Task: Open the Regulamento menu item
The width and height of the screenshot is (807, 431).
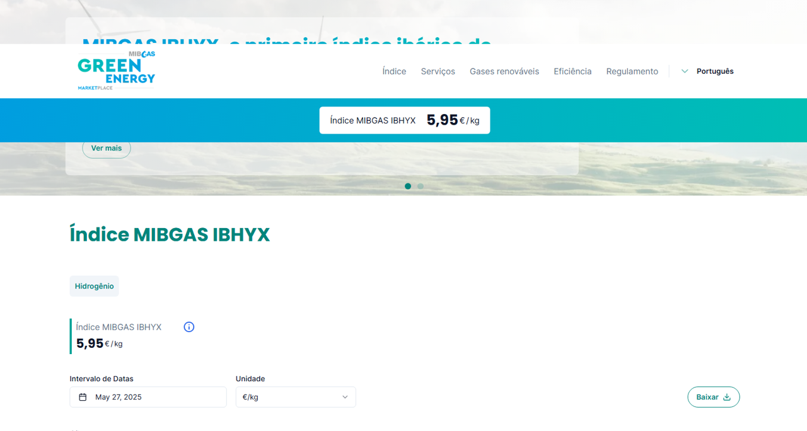Action: [x=632, y=71]
